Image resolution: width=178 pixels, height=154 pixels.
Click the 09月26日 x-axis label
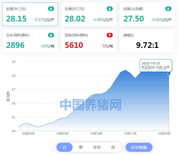pyautogui.click(x=28, y=134)
